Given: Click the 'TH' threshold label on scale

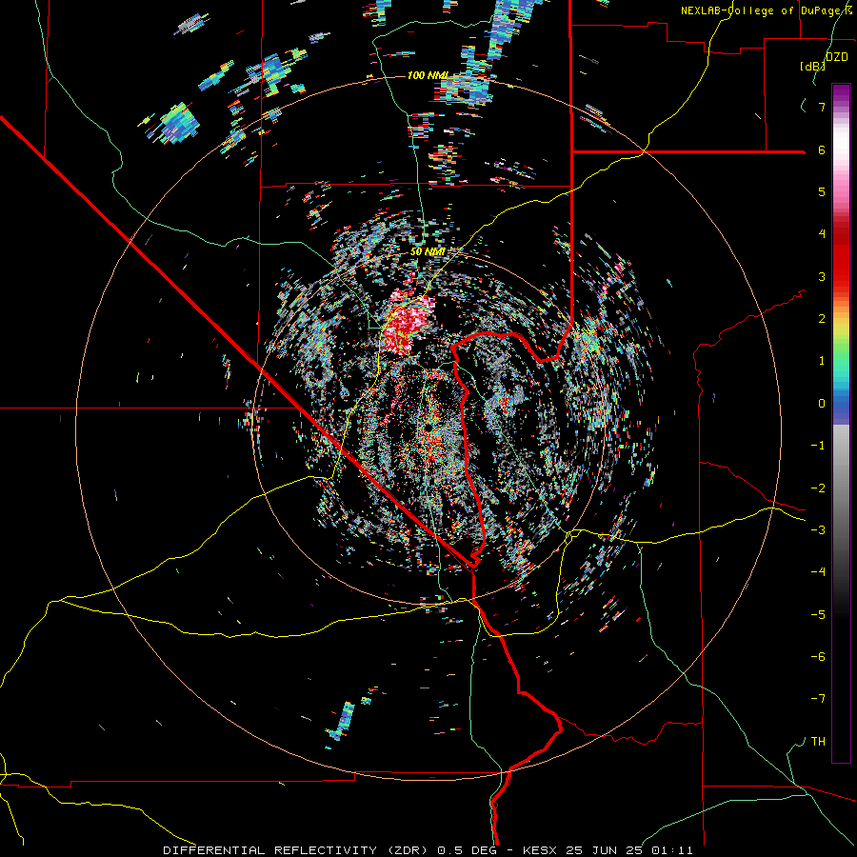Looking at the screenshot, I should 818,742.
